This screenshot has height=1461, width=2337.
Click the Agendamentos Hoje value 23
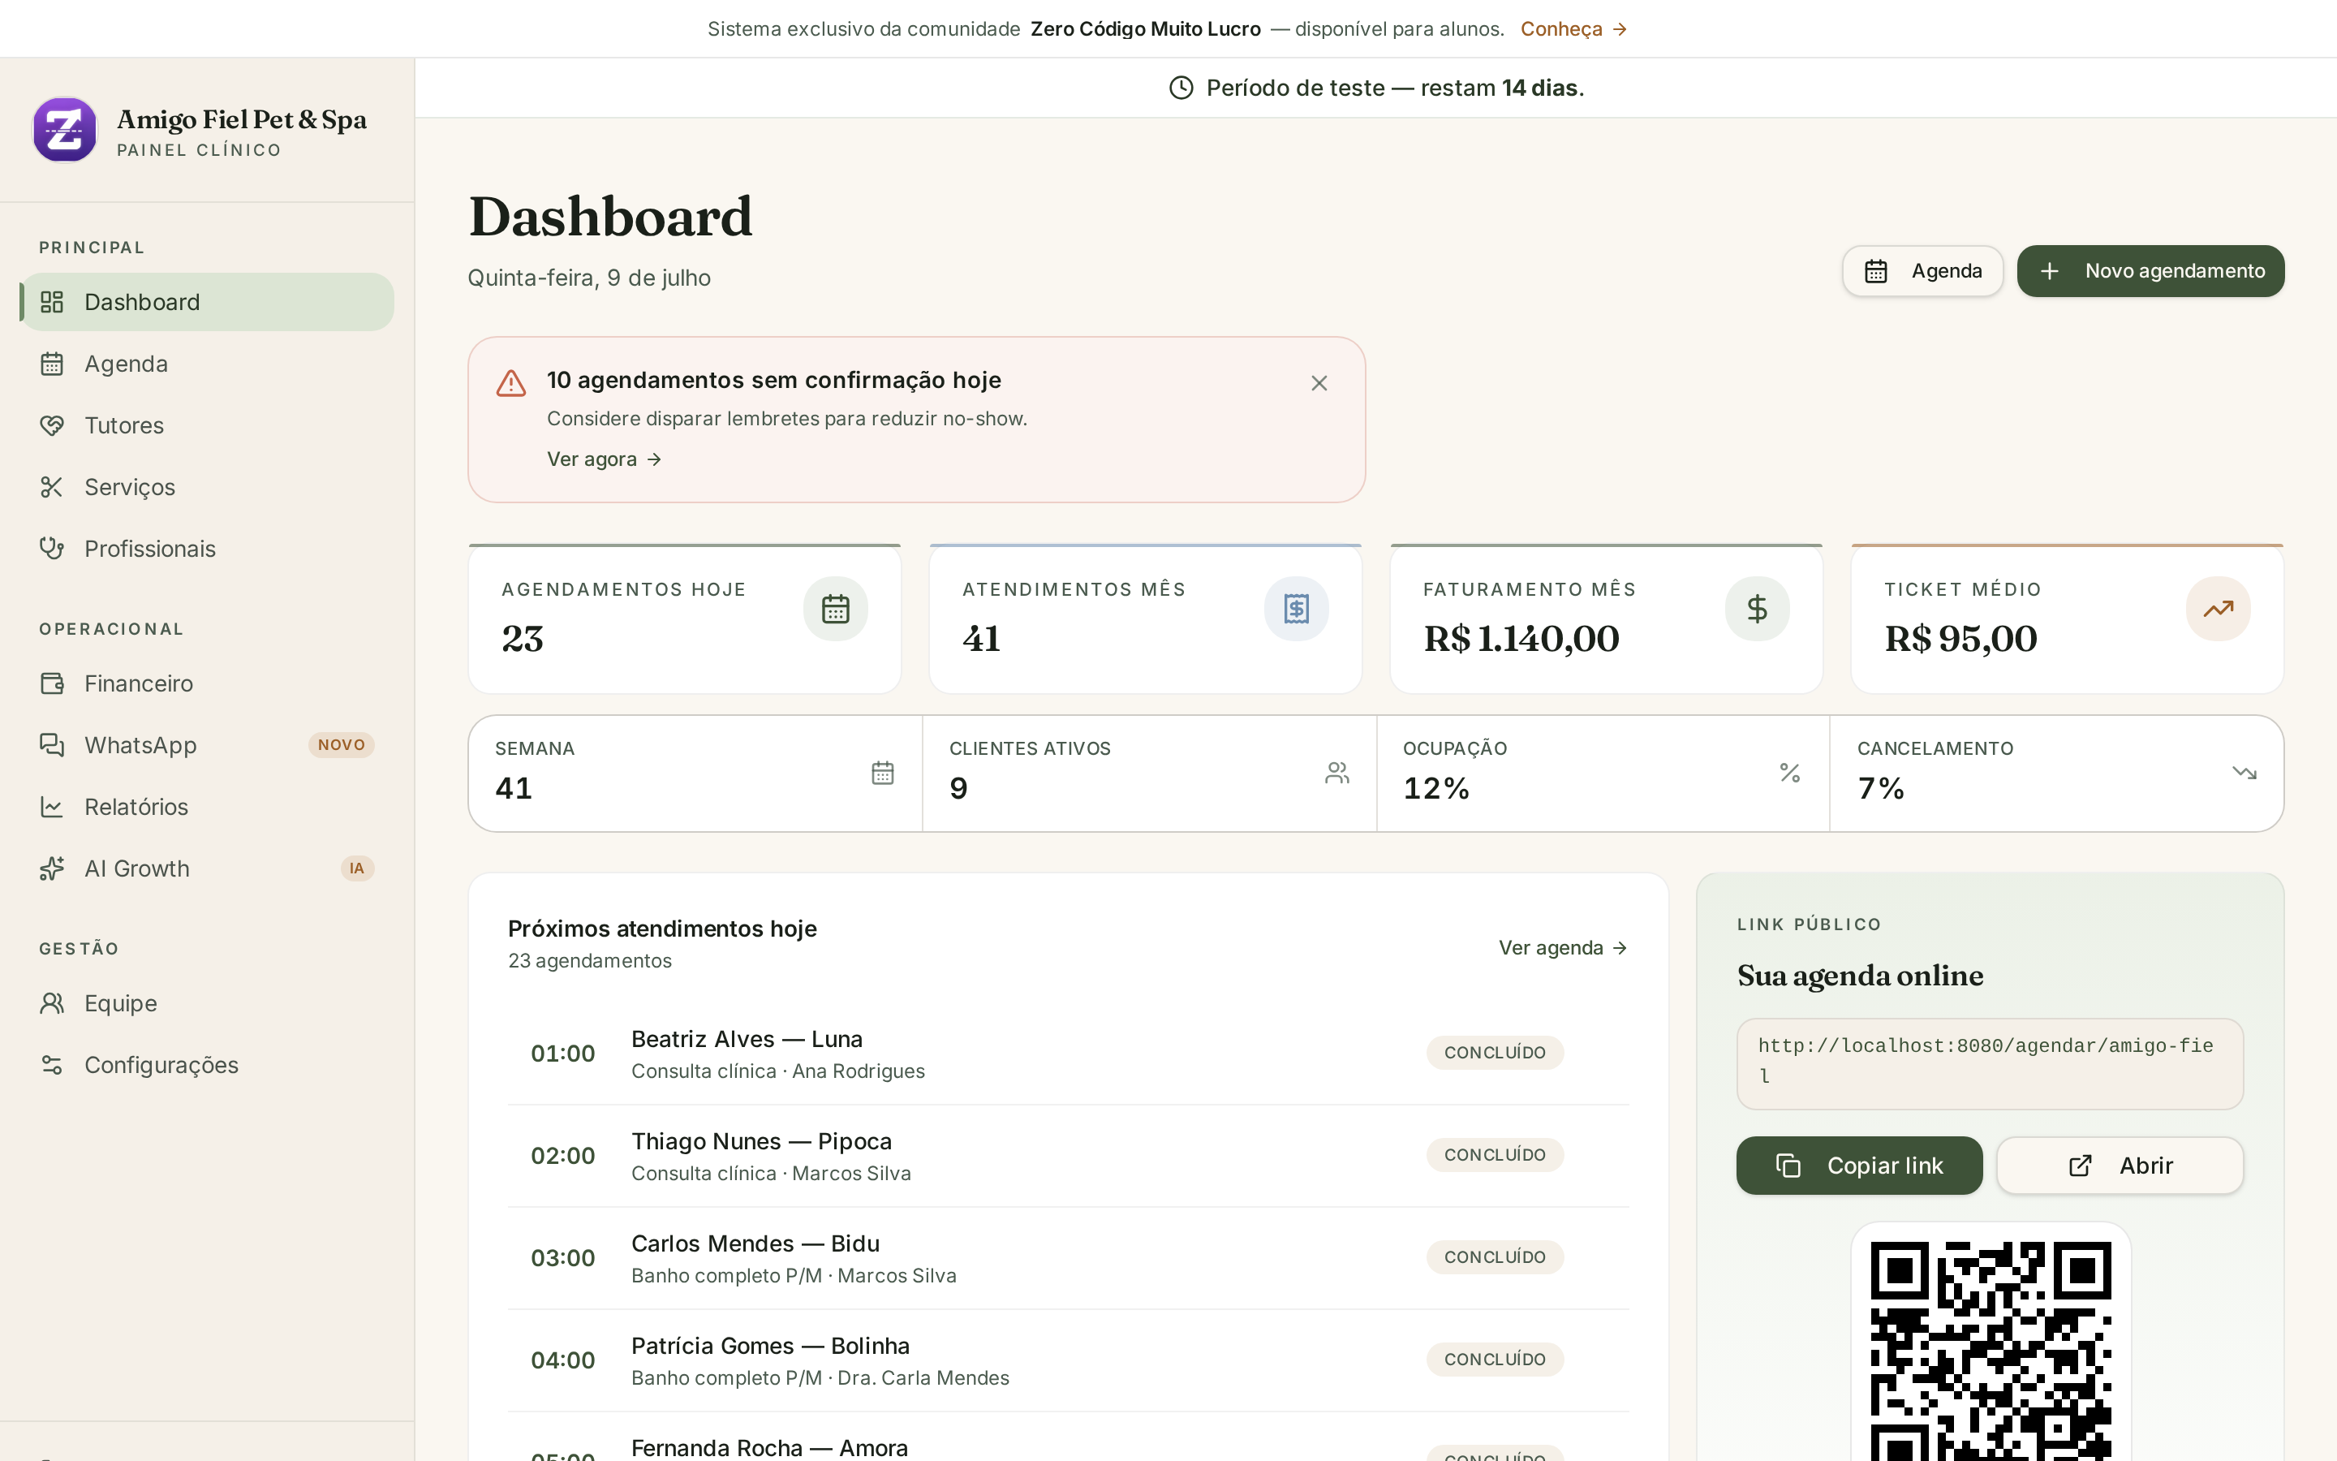coord(523,639)
